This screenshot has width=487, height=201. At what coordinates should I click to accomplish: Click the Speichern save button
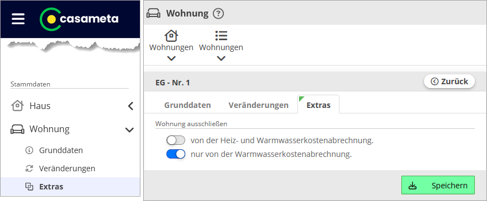[x=438, y=185]
